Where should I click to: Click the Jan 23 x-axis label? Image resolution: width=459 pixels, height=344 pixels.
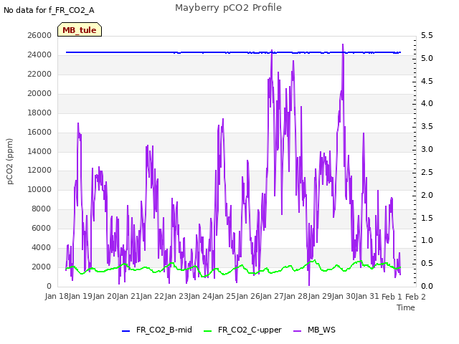tap(176, 297)
